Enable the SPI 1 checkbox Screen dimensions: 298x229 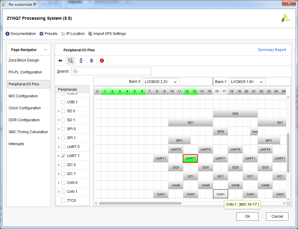[63, 138]
